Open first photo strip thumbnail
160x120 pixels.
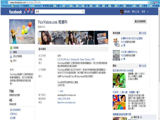click(x=45, y=38)
